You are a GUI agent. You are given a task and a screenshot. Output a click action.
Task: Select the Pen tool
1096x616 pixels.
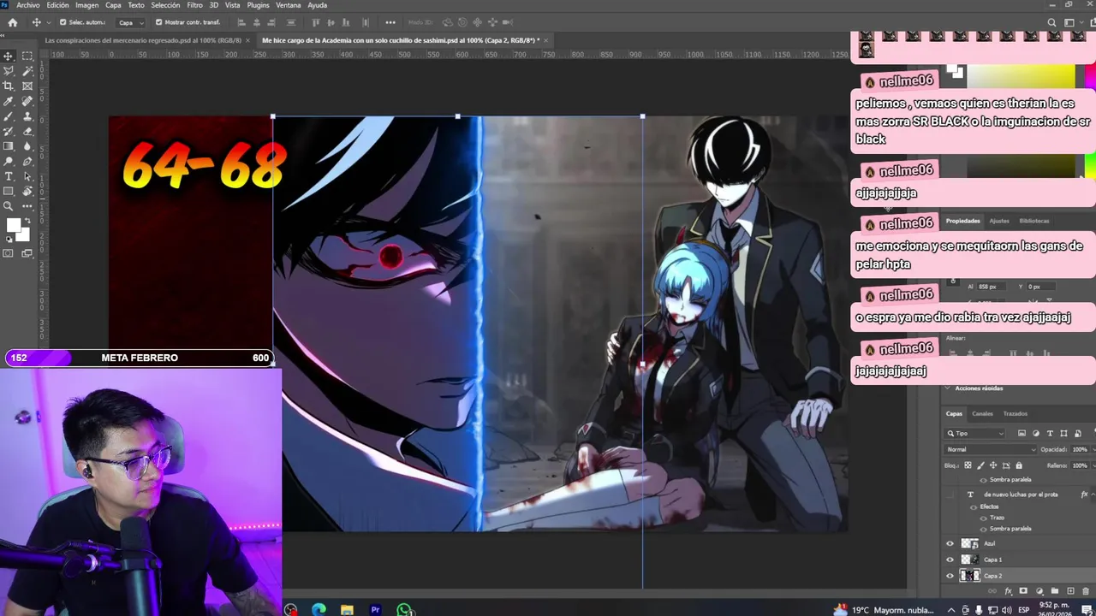pos(27,161)
